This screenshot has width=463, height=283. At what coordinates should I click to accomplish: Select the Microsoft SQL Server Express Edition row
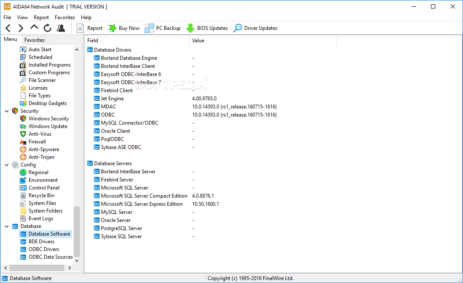pyautogui.click(x=142, y=204)
